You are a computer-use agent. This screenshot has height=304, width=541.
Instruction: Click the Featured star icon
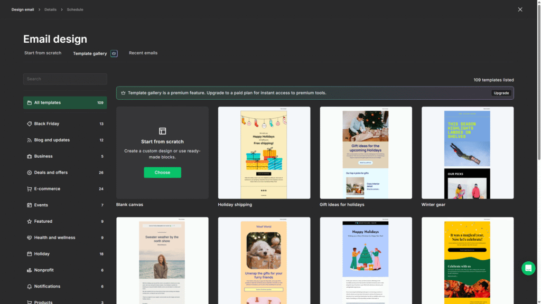(x=30, y=222)
